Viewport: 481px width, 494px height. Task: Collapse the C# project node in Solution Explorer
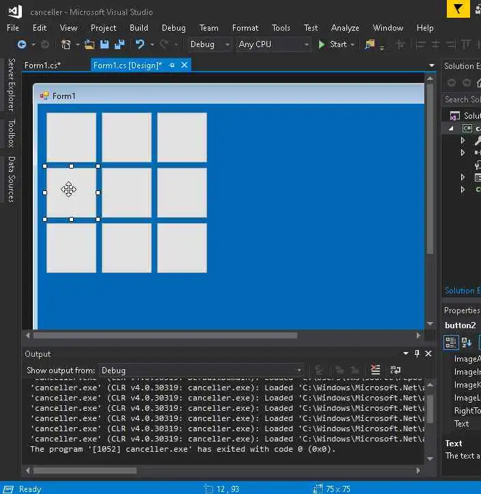(x=451, y=128)
